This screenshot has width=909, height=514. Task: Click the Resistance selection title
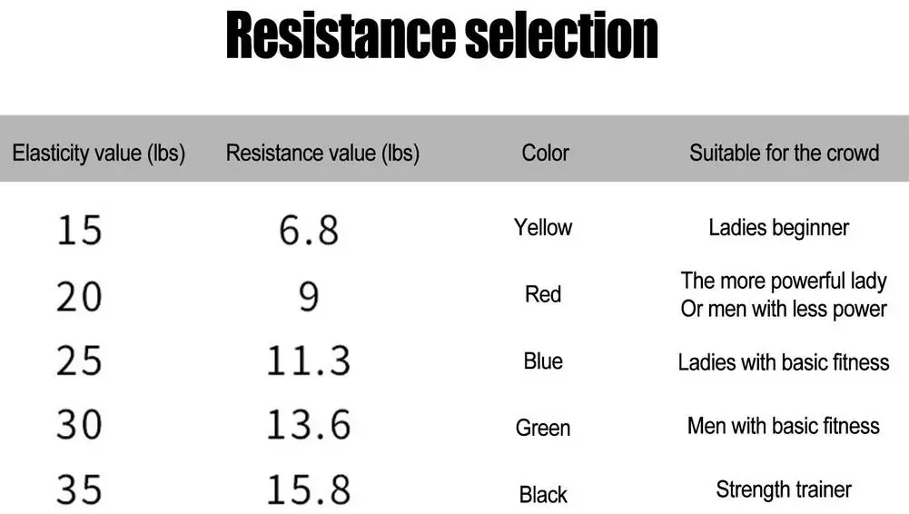tap(441, 35)
